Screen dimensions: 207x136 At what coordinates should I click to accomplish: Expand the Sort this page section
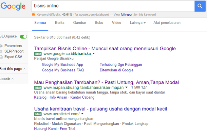coord(13,69)
